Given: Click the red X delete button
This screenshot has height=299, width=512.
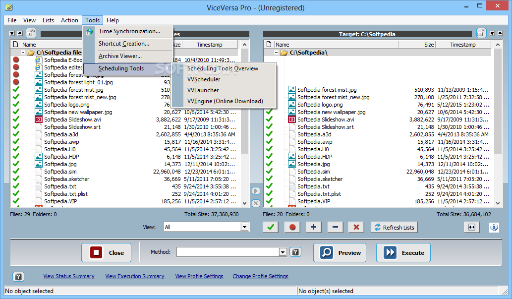Looking at the screenshot, I should (356, 227).
